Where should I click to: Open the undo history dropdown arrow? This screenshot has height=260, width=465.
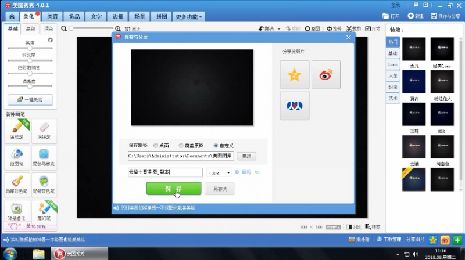pyautogui.click(x=279, y=29)
